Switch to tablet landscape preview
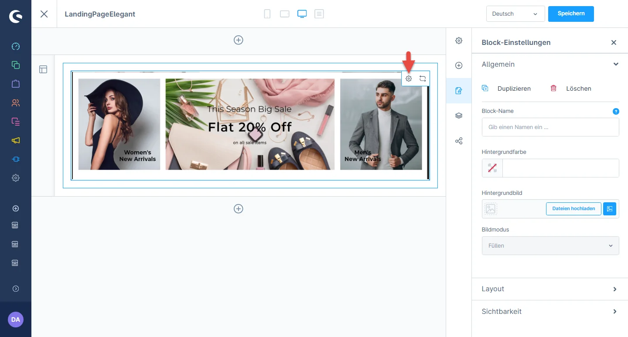628x337 pixels. pos(285,14)
